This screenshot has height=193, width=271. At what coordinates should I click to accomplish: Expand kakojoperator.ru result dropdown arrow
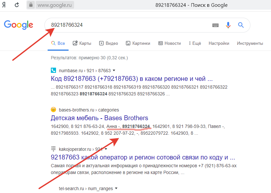coord(106,149)
